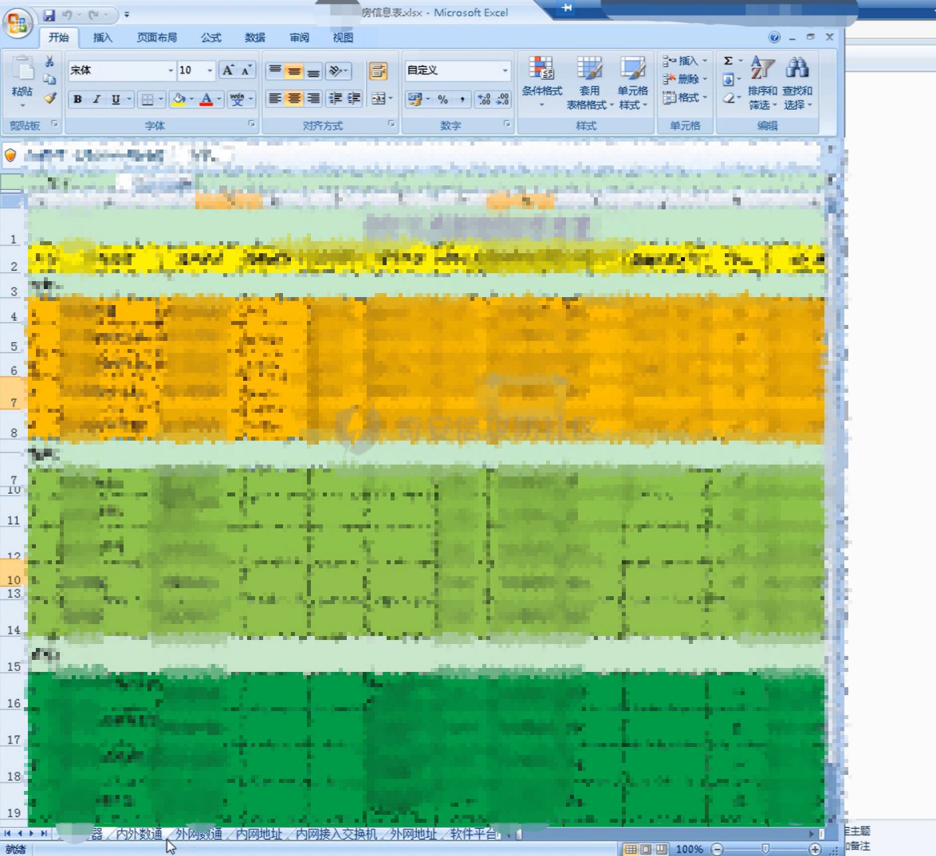Apply percent style to cells
Image resolution: width=936 pixels, height=856 pixels.
pyautogui.click(x=443, y=99)
